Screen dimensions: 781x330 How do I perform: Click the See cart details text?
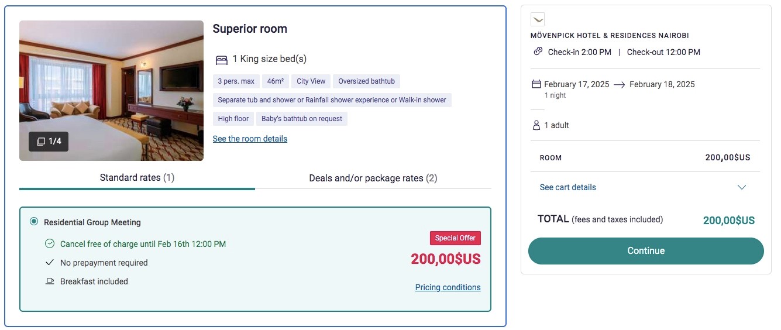coord(567,187)
